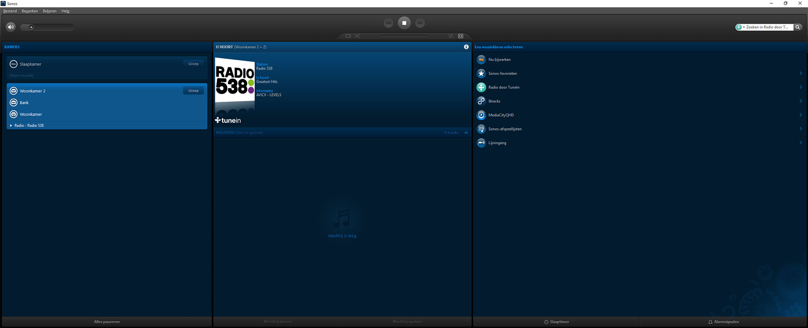Click the Sonos-afspeellijsten icon

click(x=481, y=129)
